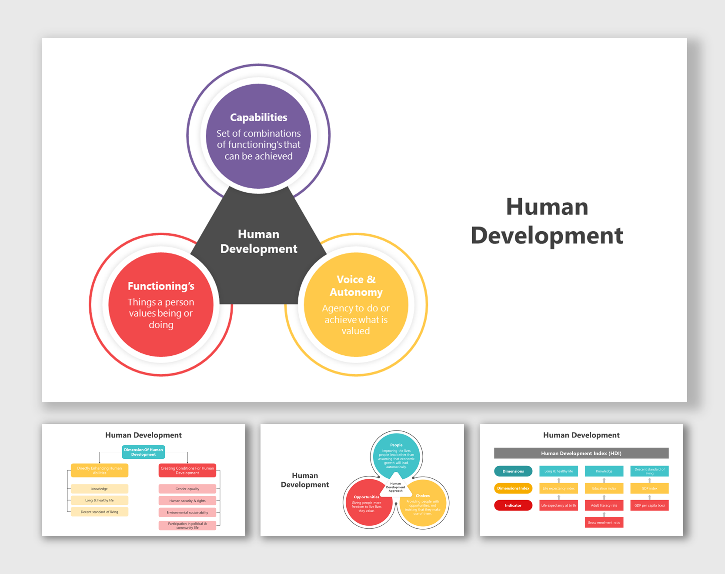
Task: Click the red Opportunities circle in thumbnail
Action: coord(369,502)
